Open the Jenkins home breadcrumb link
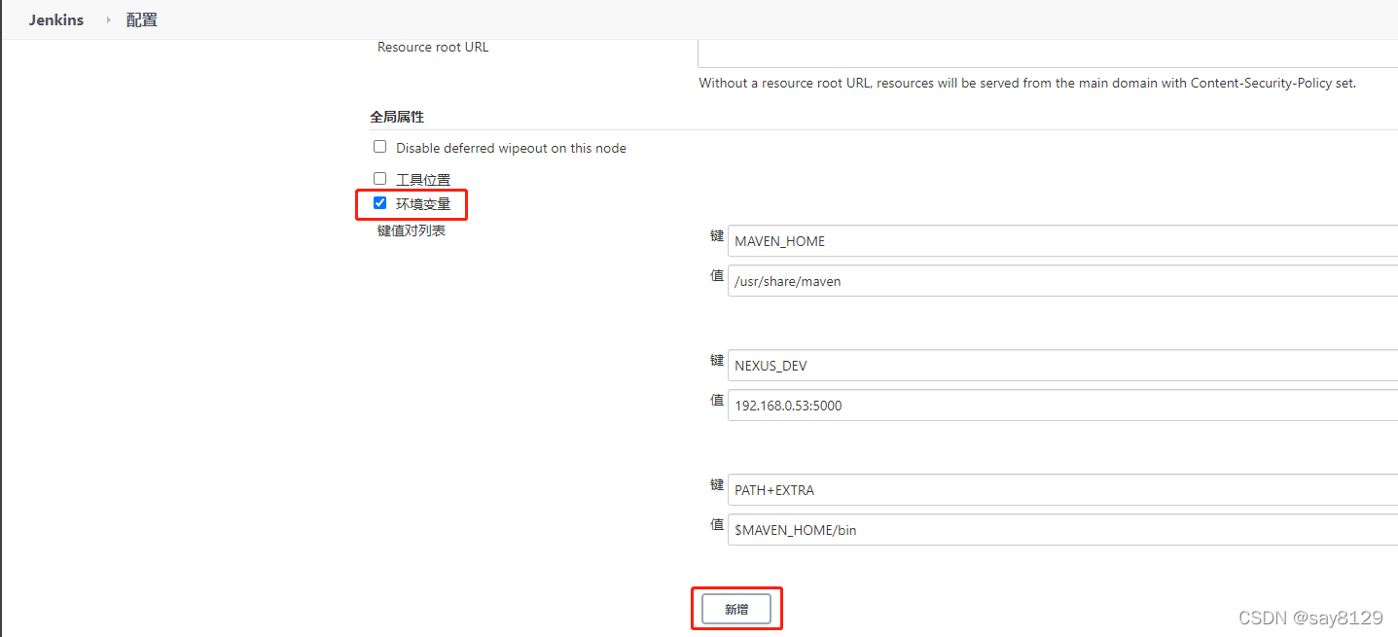 click(x=56, y=19)
